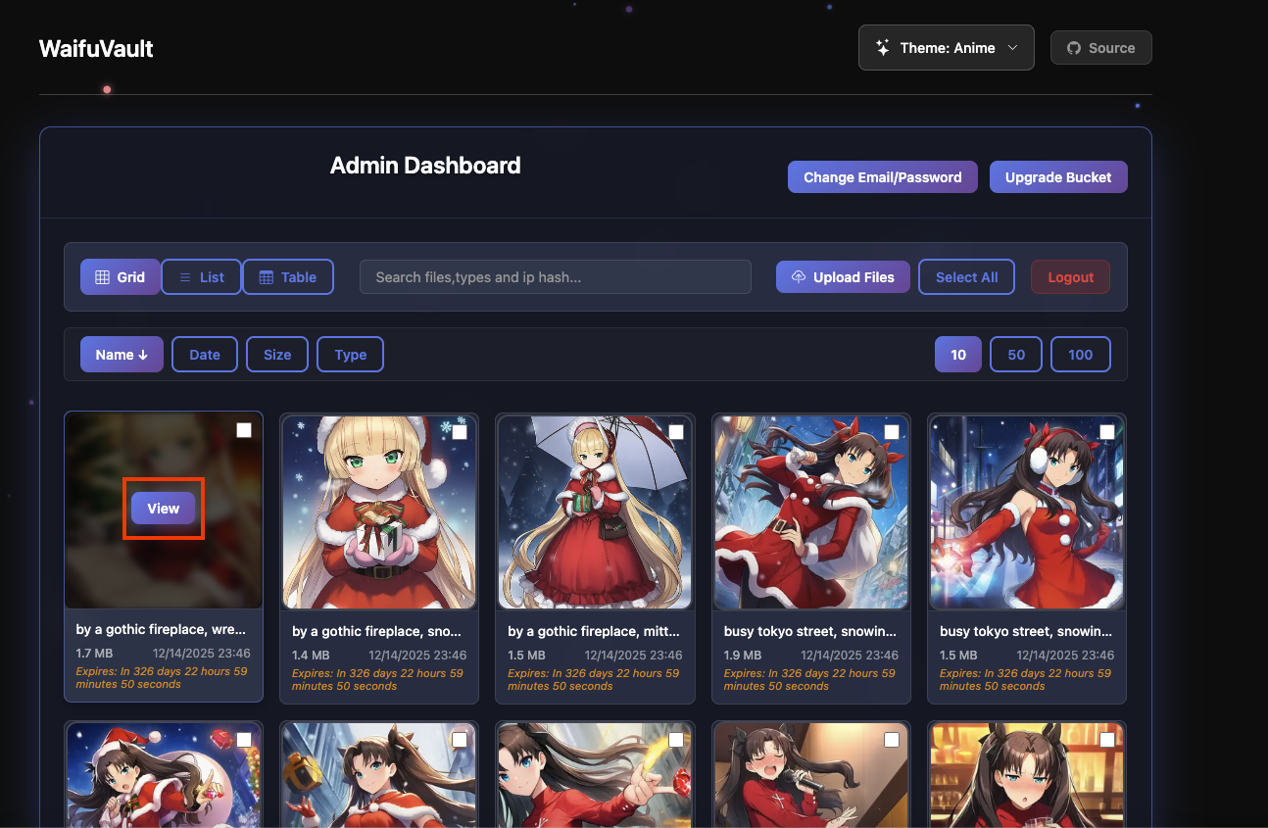Open thumbnail of girl wearing white earmuffs
This screenshot has height=828, width=1268.
coord(1027,512)
